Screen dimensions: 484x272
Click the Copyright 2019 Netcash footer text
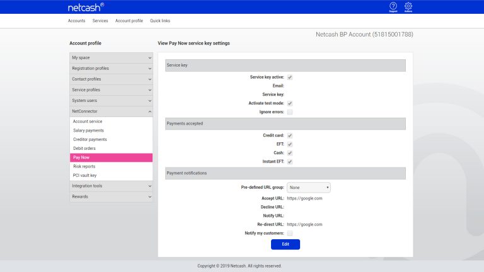click(239, 266)
